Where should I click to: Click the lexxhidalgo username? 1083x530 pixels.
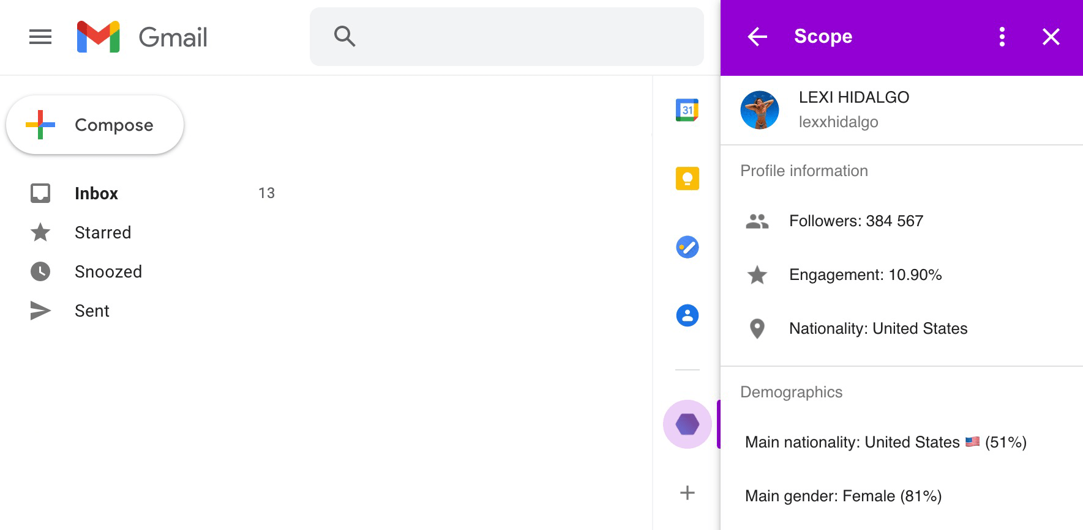(x=839, y=122)
